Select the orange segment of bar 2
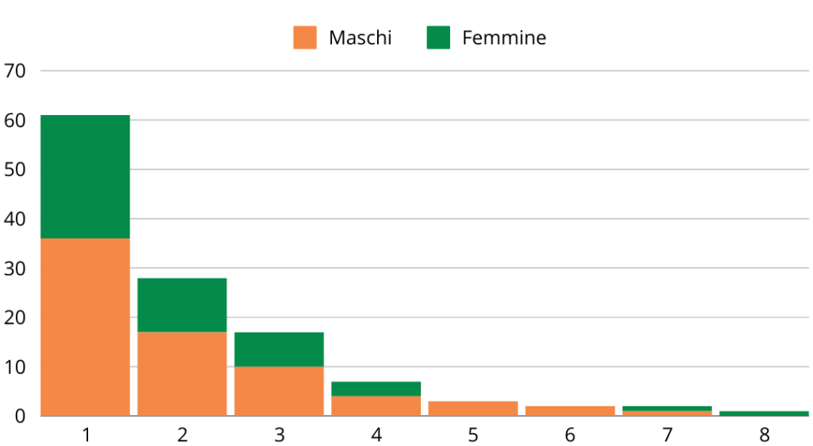Image resolution: width=813 pixels, height=446 pixels. point(182,373)
